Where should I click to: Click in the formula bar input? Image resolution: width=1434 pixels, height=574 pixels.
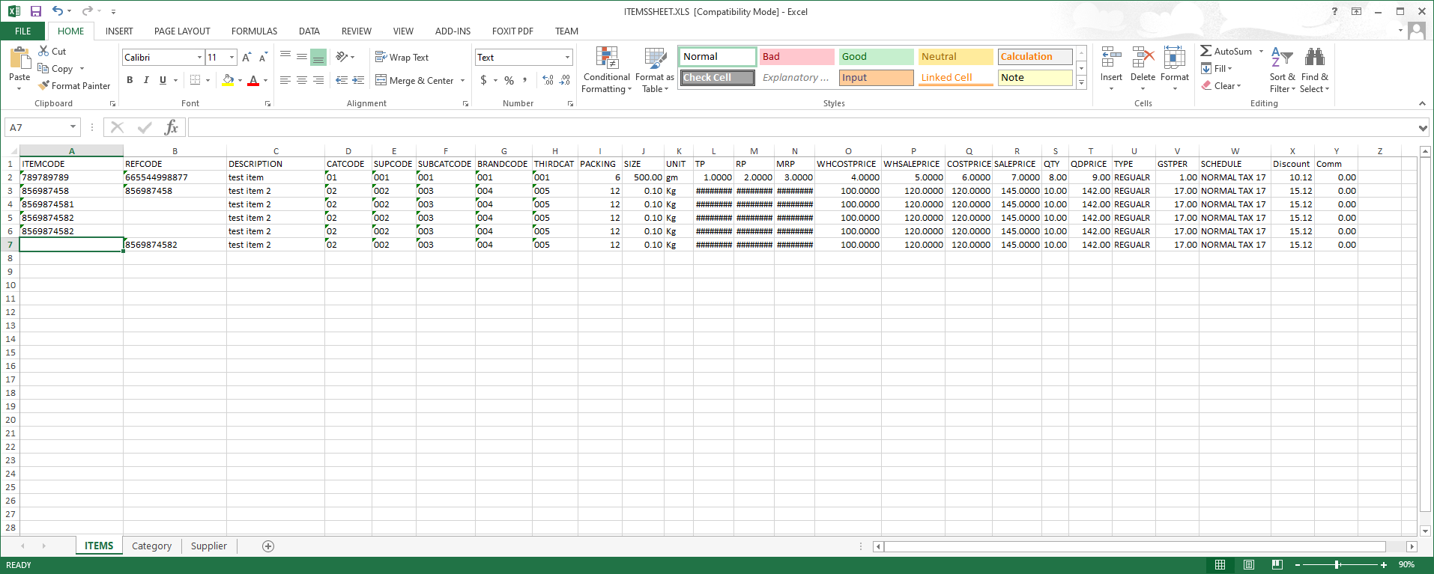click(x=802, y=127)
